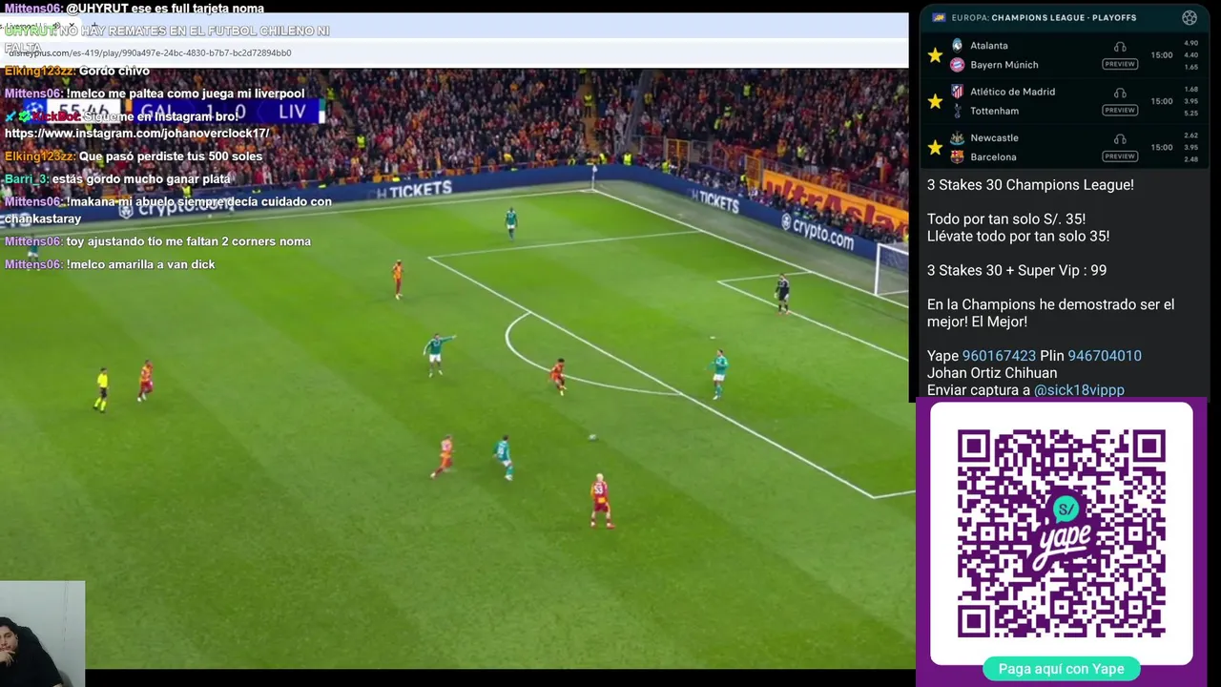Image resolution: width=1221 pixels, height=687 pixels.
Task: Select the 2.62 odds for Newcastle
Action: pos(1190,135)
